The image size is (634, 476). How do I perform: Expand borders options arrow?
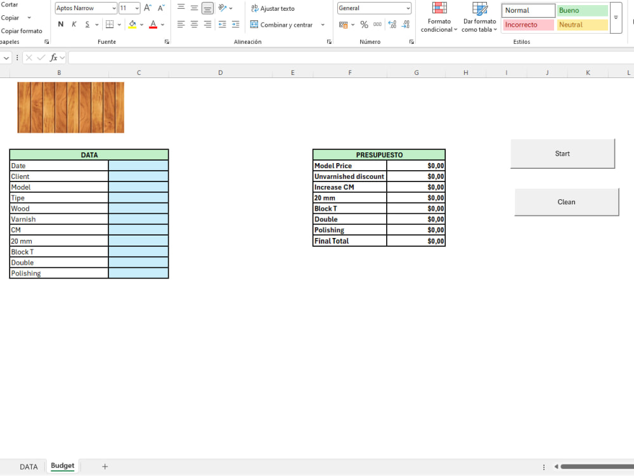coord(119,25)
